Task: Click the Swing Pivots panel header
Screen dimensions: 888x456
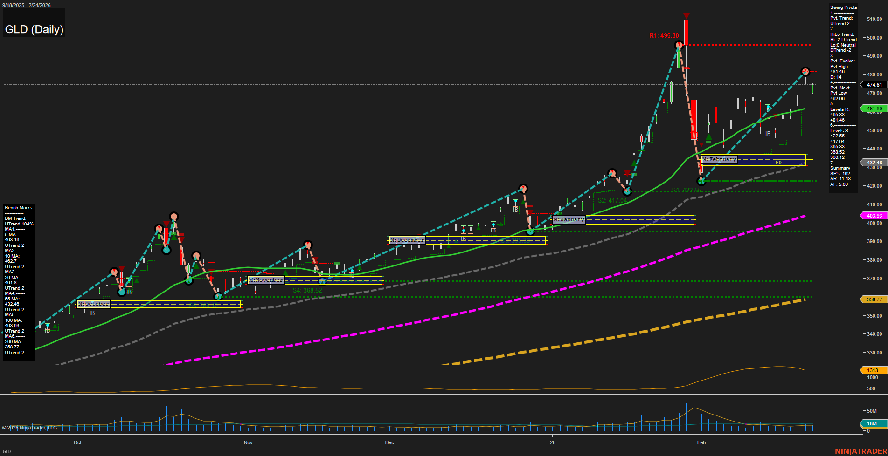Action: (842, 7)
